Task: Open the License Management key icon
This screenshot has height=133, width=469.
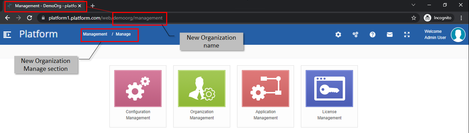Action: click(x=329, y=89)
